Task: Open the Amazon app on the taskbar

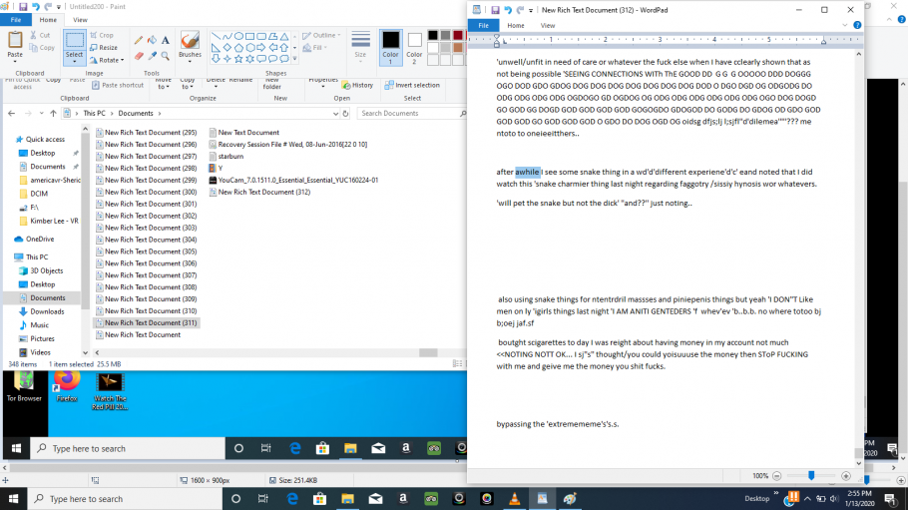Action: point(403,498)
